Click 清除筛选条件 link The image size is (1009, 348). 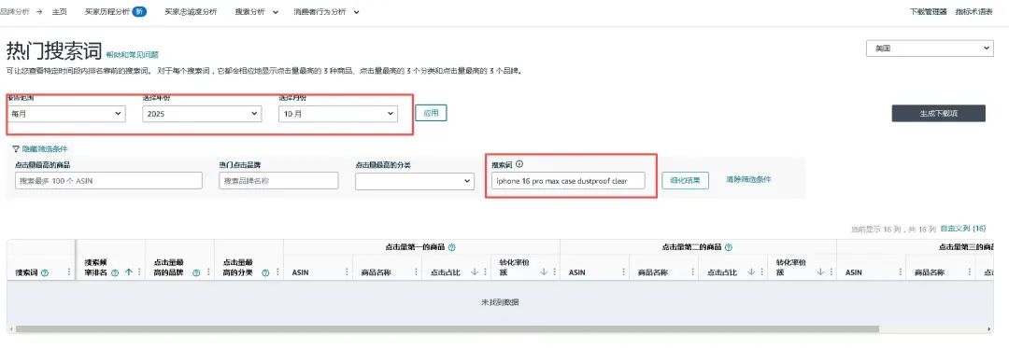point(749,179)
